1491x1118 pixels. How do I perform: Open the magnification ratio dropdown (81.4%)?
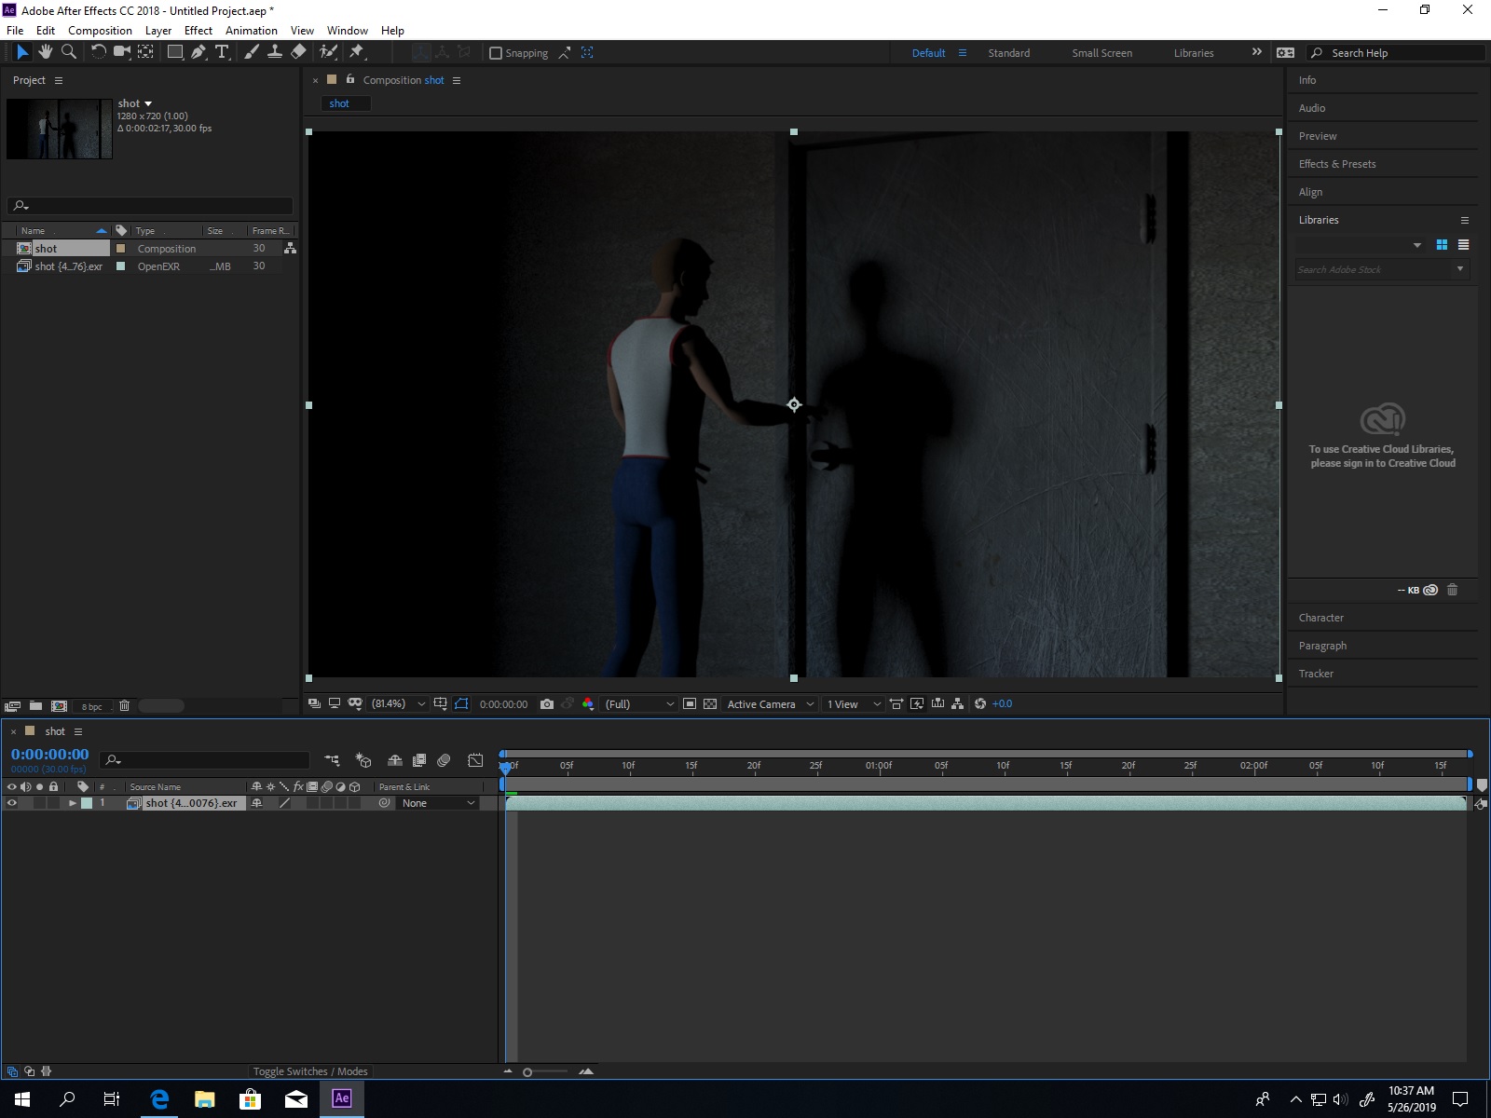coord(398,704)
